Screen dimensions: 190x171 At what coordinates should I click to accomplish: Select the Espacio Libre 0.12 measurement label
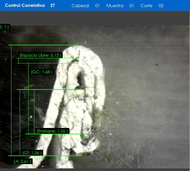pos(40,55)
